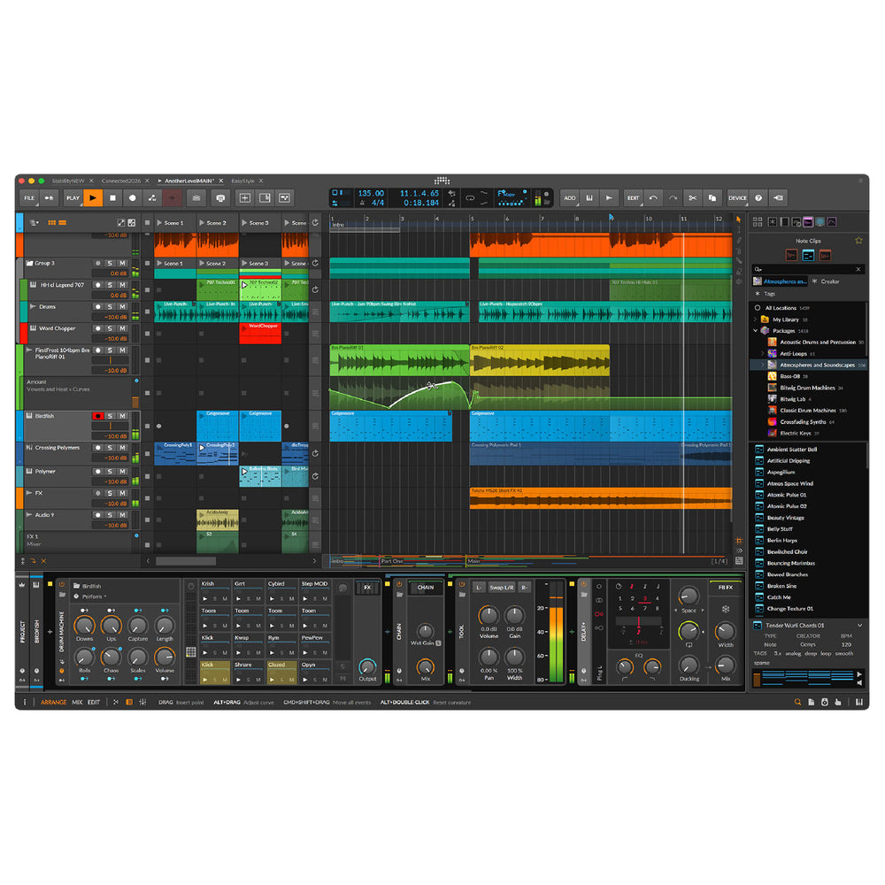Open Help via the question mark icon
Image resolution: width=885 pixels, height=885 pixels.
(x=758, y=198)
